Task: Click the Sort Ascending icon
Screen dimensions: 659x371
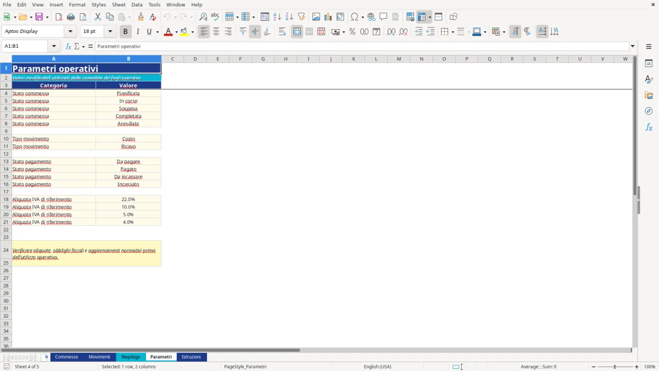Action: tap(277, 17)
